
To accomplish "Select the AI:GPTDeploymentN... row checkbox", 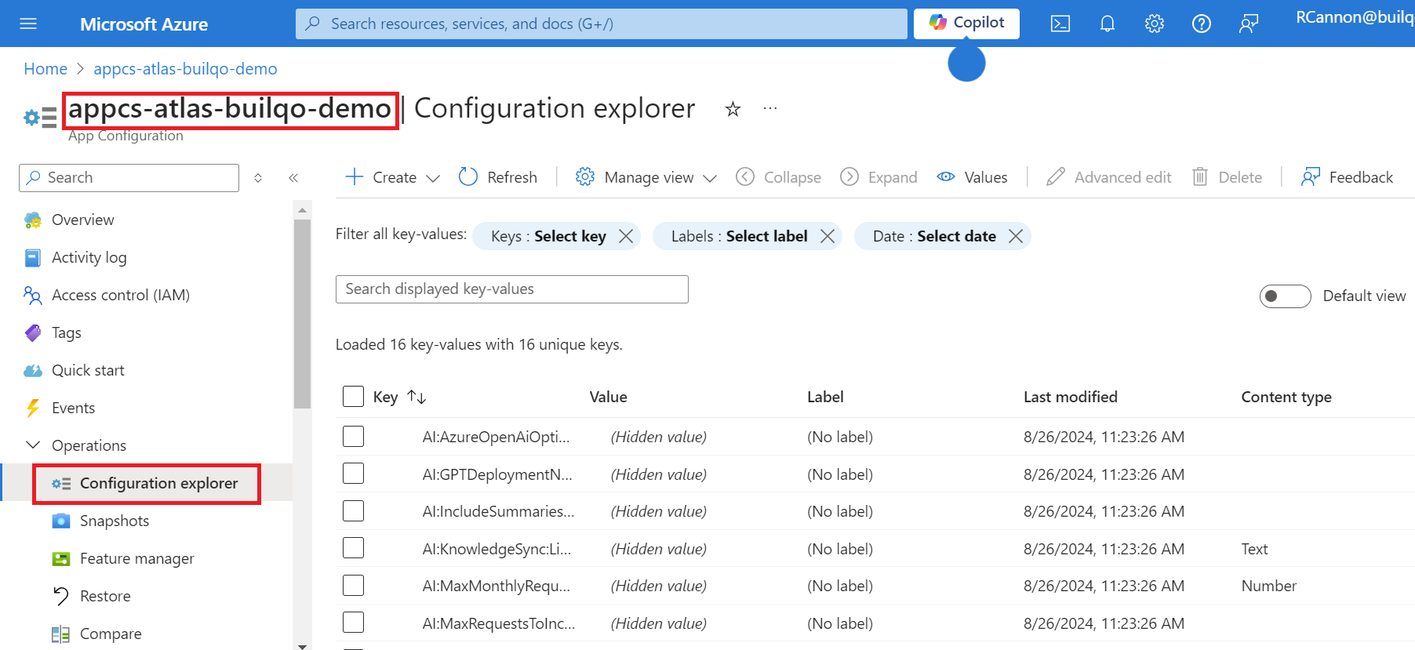I will tap(353, 474).
